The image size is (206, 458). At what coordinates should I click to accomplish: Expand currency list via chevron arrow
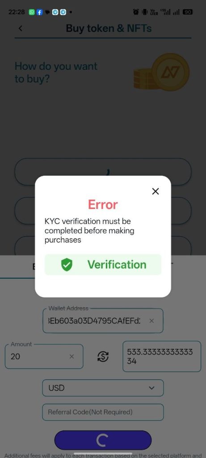pyautogui.click(x=151, y=388)
